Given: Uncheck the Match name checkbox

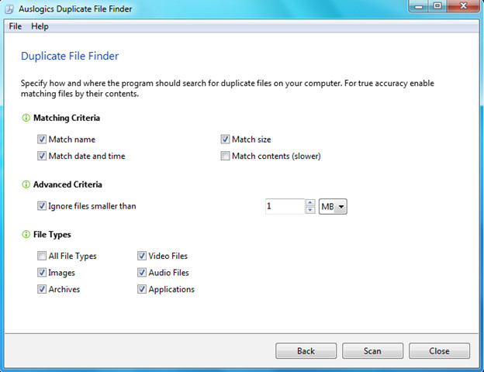Looking at the screenshot, I should [42, 139].
